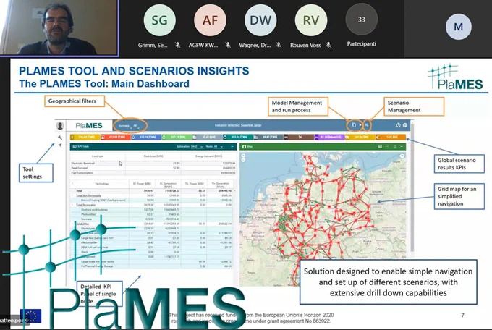Click the muted microphone icon next to Grimm
The image size is (492, 330).
[177, 45]
